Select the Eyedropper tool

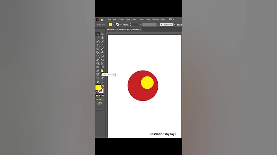click(x=98, y=71)
